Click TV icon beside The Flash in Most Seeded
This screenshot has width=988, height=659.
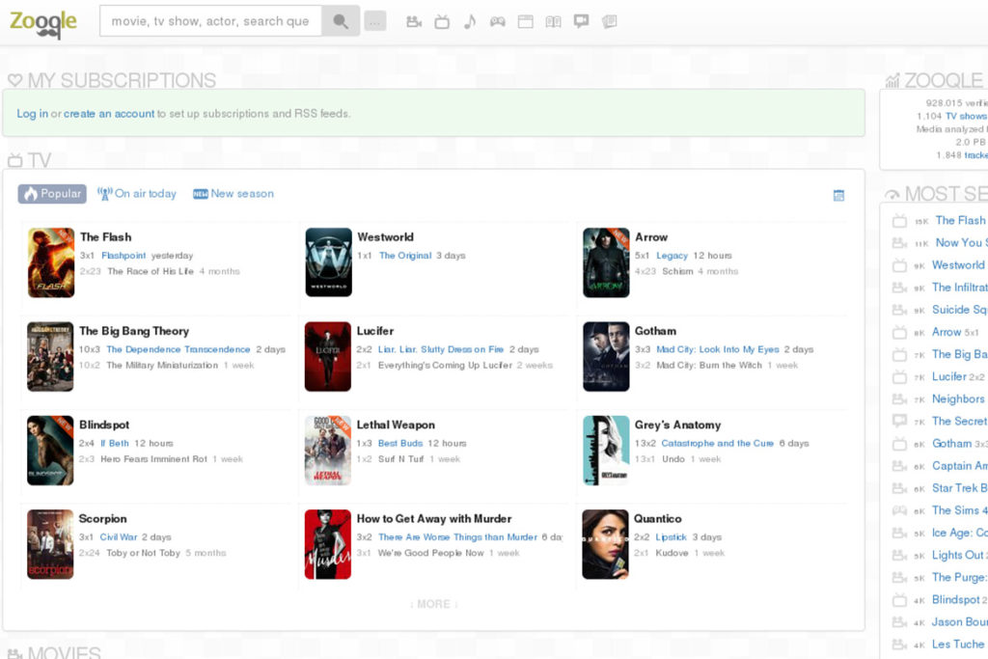[x=900, y=221]
